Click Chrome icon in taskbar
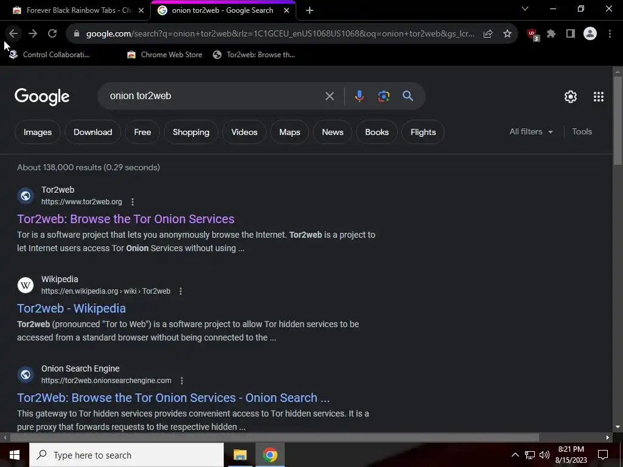The image size is (623, 467). [270, 455]
